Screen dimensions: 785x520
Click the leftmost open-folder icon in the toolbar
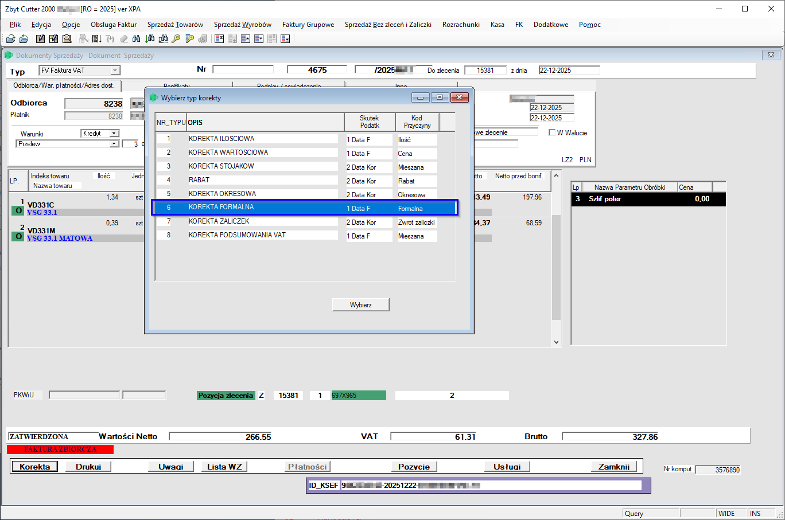point(10,39)
